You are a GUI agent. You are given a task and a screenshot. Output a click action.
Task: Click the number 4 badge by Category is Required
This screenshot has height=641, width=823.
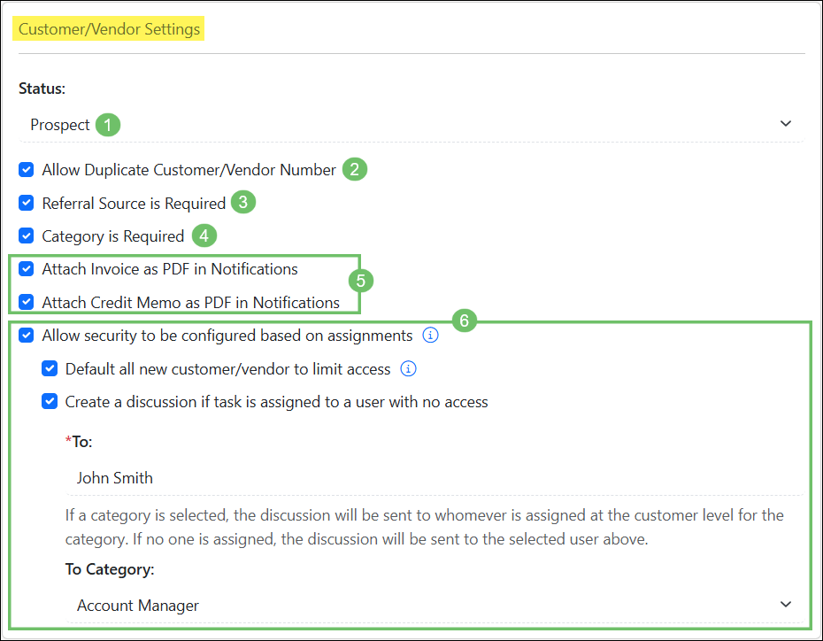[204, 236]
